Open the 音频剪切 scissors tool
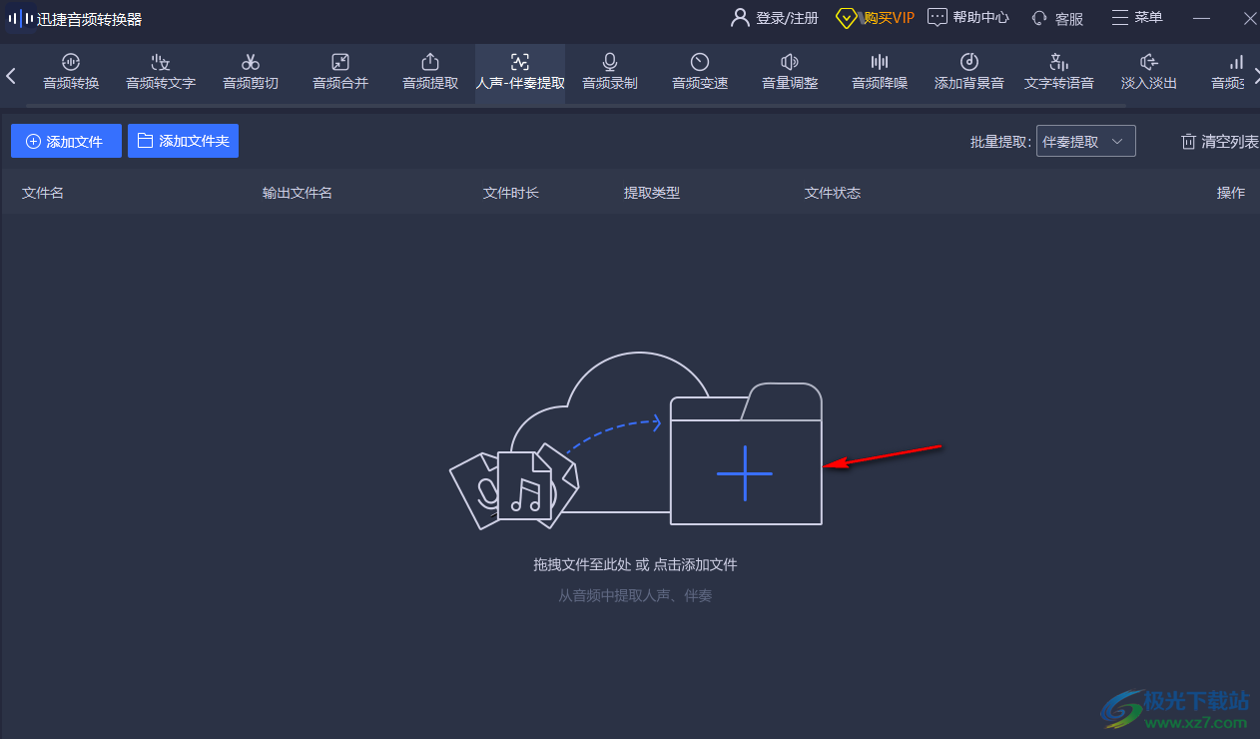This screenshot has width=1260, height=739. tap(251, 72)
